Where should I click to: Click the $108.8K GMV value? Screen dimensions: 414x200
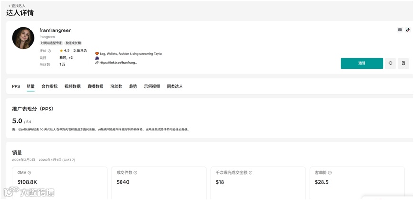[26, 182]
